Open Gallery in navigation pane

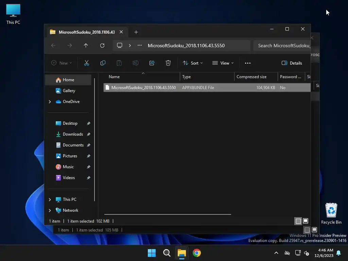point(68,90)
